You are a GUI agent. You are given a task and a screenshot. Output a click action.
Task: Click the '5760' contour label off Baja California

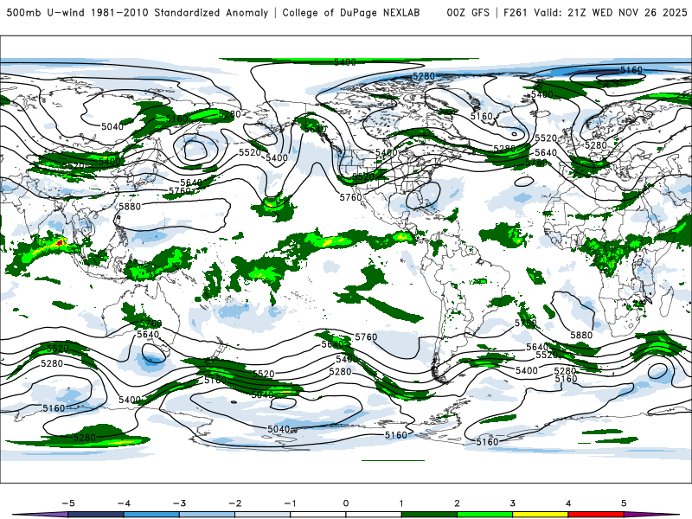click(x=350, y=197)
